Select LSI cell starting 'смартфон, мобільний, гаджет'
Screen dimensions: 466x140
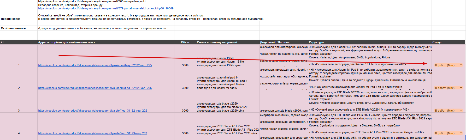(284, 124)
